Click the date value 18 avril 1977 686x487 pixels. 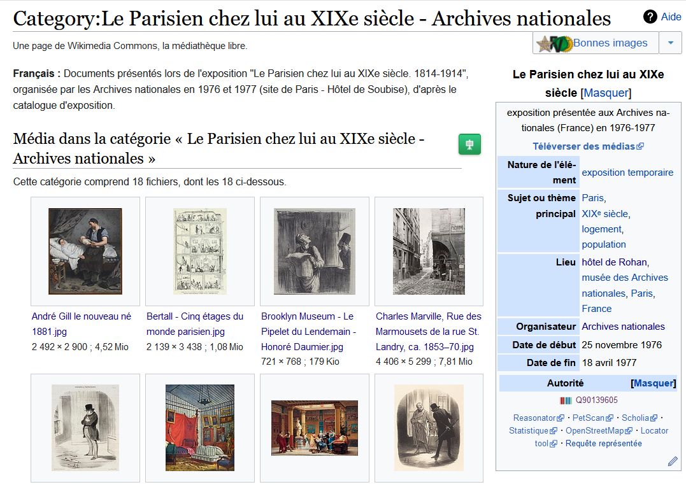[x=609, y=363]
